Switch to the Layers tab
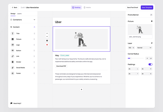Image resolution: width=163 pixels, height=112 pixels. coord(19,14)
